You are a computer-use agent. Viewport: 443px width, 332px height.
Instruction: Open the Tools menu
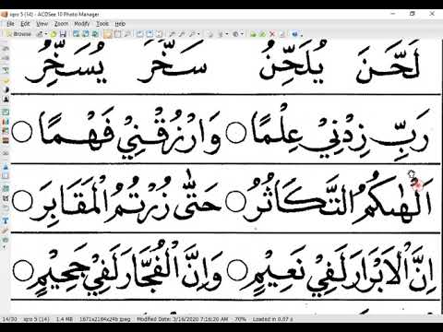[102, 24]
